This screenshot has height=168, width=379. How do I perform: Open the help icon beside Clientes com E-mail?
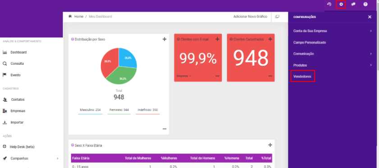coord(178,39)
